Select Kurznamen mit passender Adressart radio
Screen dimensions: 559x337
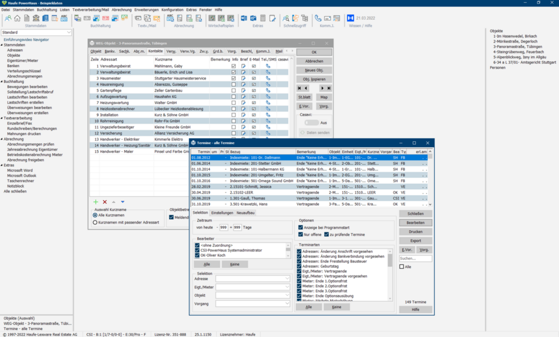[95, 222]
